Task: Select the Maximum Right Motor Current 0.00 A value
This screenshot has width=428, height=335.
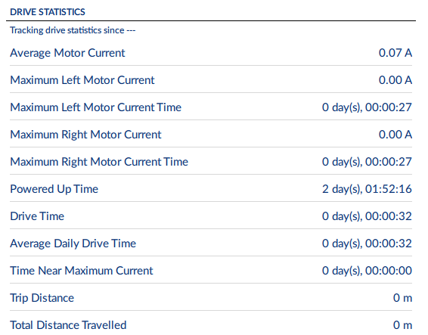Action: tap(395, 135)
